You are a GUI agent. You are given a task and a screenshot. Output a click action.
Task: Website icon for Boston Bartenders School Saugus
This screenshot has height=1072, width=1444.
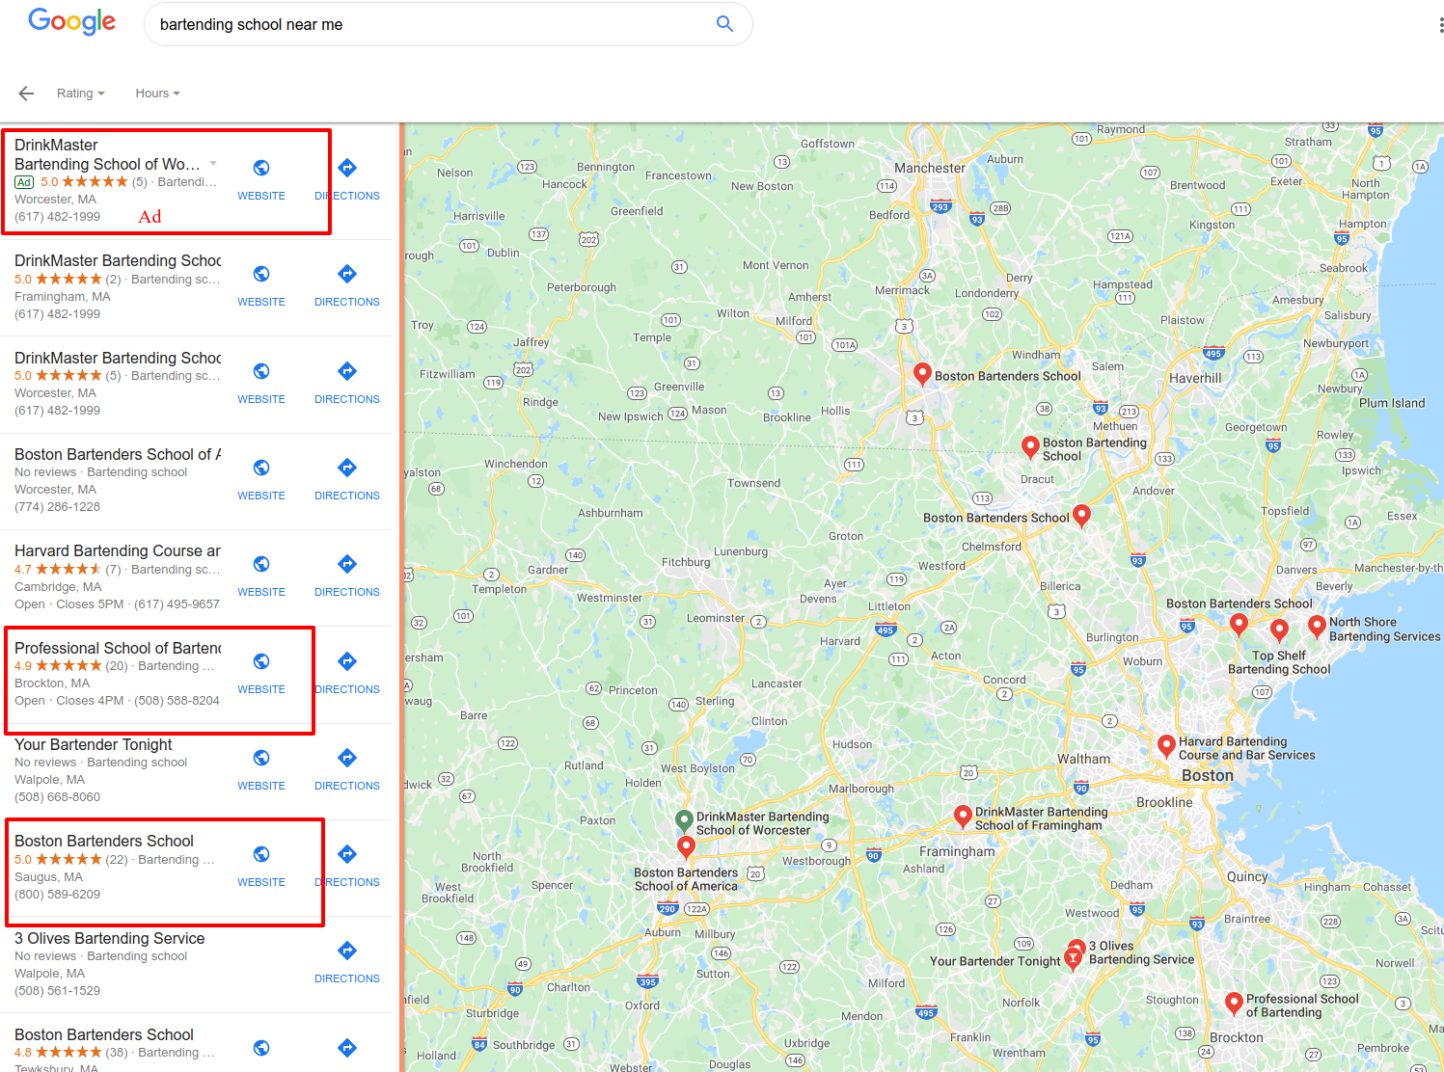point(261,854)
